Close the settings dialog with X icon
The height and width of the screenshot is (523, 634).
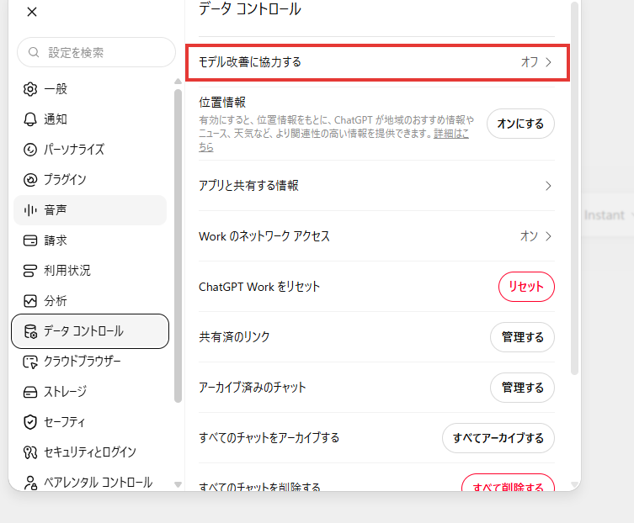[32, 12]
